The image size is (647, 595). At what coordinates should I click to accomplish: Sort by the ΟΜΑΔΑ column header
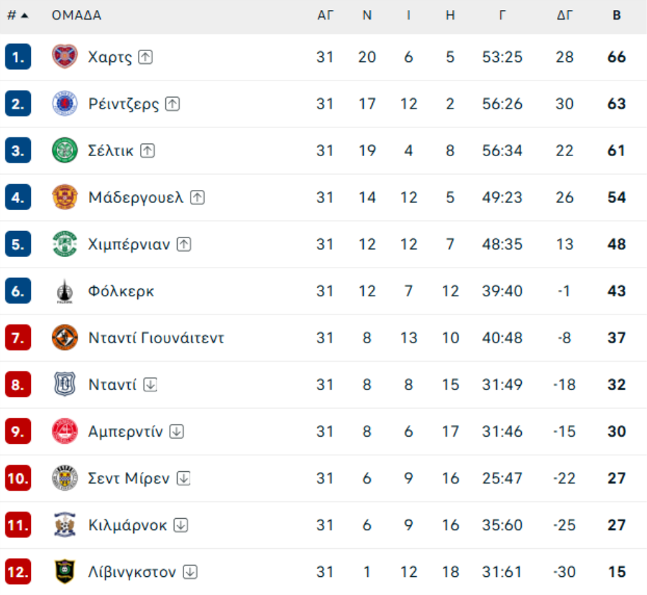(x=76, y=15)
